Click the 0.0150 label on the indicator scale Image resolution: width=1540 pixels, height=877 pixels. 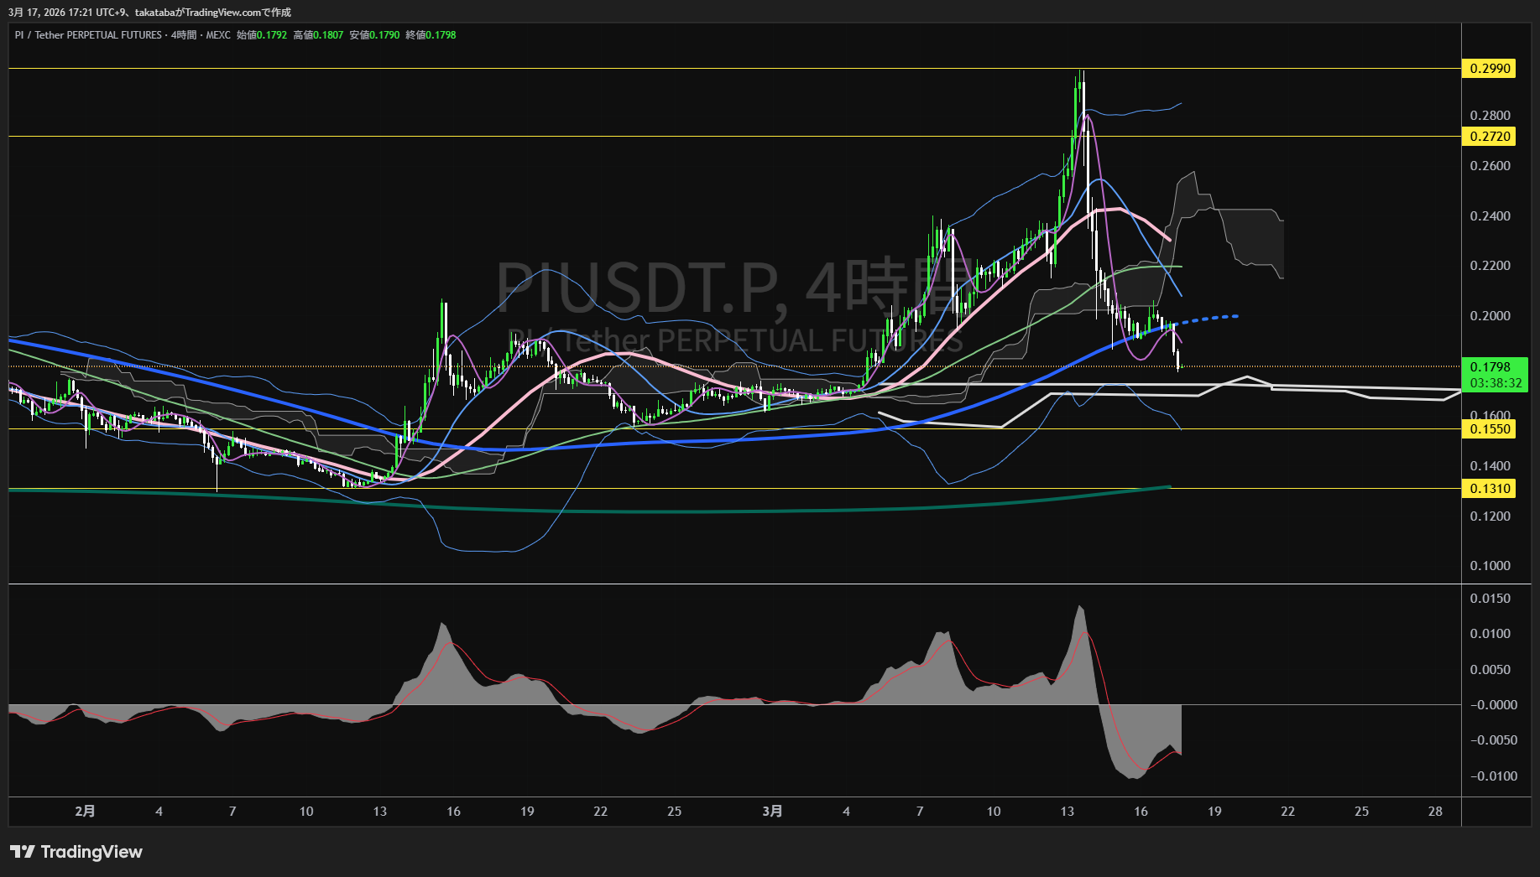tap(1490, 599)
